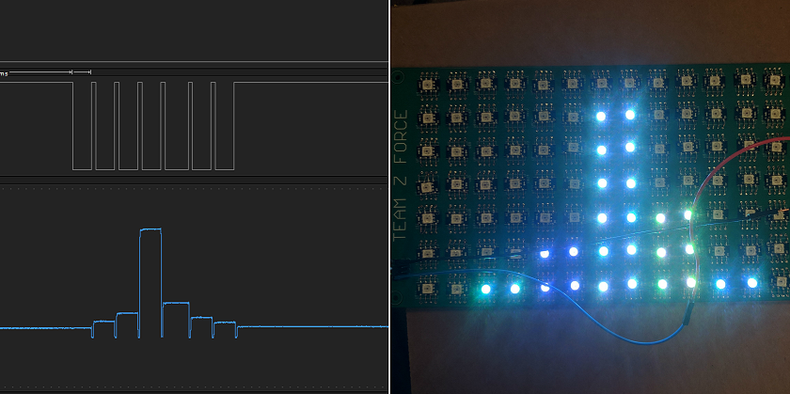Screen dimensions: 790x394
Task: Click the 'ms' measurement label
Action: coord(4,73)
